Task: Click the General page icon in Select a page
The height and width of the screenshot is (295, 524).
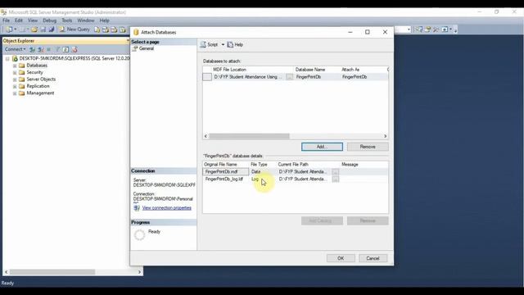Action: point(135,48)
